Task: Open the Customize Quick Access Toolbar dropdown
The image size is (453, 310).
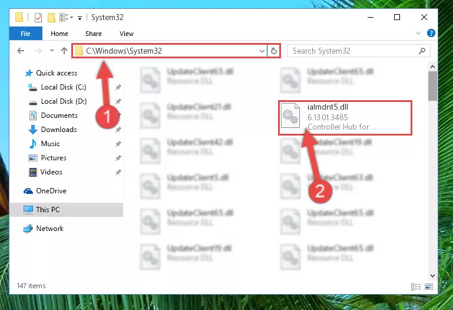Action: point(80,18)
